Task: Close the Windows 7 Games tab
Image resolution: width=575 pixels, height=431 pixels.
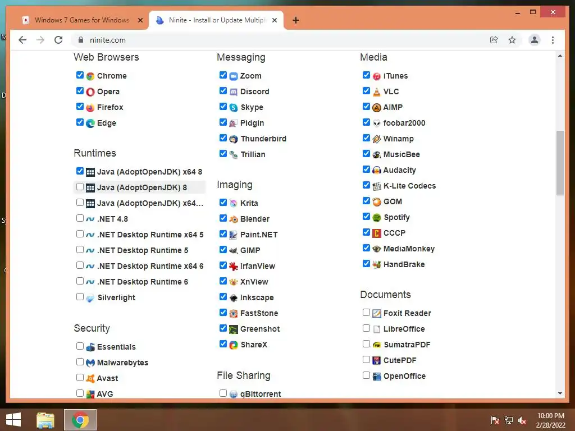Action: click(140, 21)
